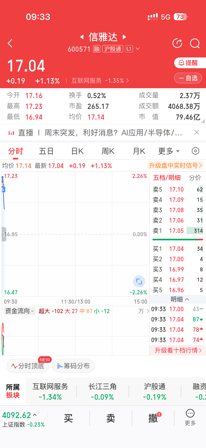Screen dimensions: 206x448
Task: Tap the stock code 600571
Action: click(x=79, y=49)
